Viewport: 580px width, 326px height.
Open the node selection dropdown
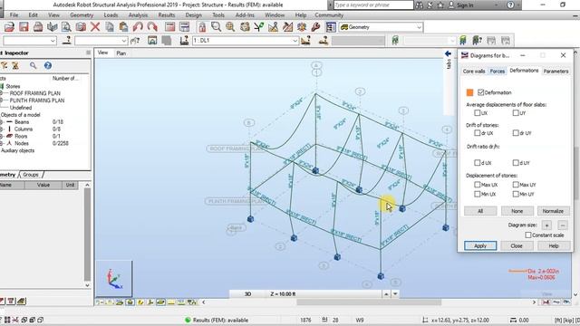pos(53,40)
